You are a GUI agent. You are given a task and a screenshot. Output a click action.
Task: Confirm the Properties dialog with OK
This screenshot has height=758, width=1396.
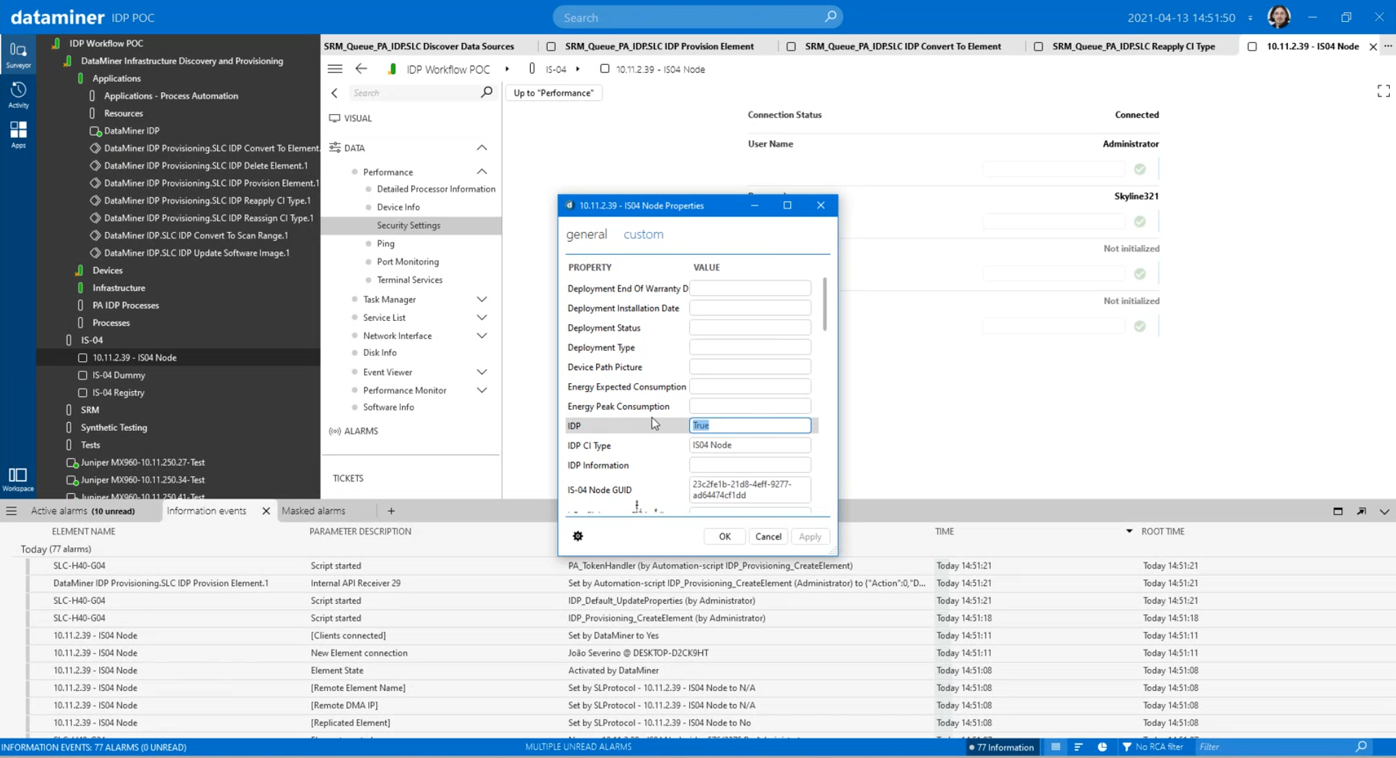725,537
